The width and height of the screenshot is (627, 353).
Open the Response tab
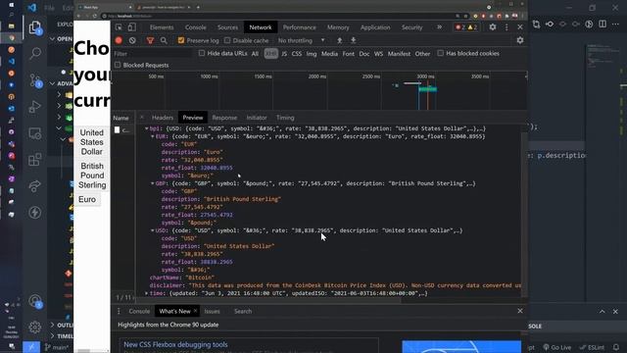pos(224,118)
